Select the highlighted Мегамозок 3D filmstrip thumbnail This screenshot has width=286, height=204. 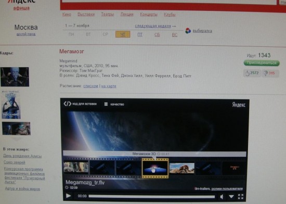coord(155,168)
